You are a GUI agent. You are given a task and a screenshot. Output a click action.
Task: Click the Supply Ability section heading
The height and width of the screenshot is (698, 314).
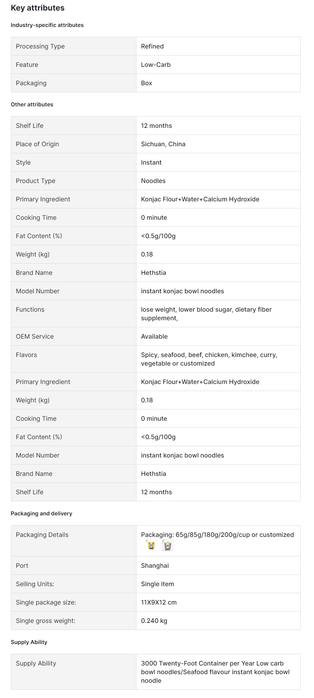(29, 642)
